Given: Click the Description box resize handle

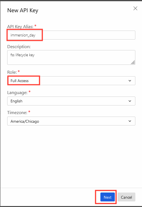Looking at the screenshot, I should [x=133, y=62].
